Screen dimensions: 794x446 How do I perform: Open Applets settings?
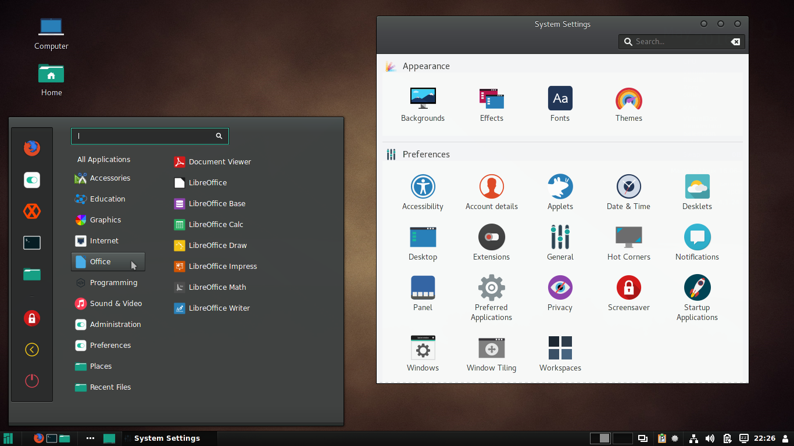click(x=560, y=193)
